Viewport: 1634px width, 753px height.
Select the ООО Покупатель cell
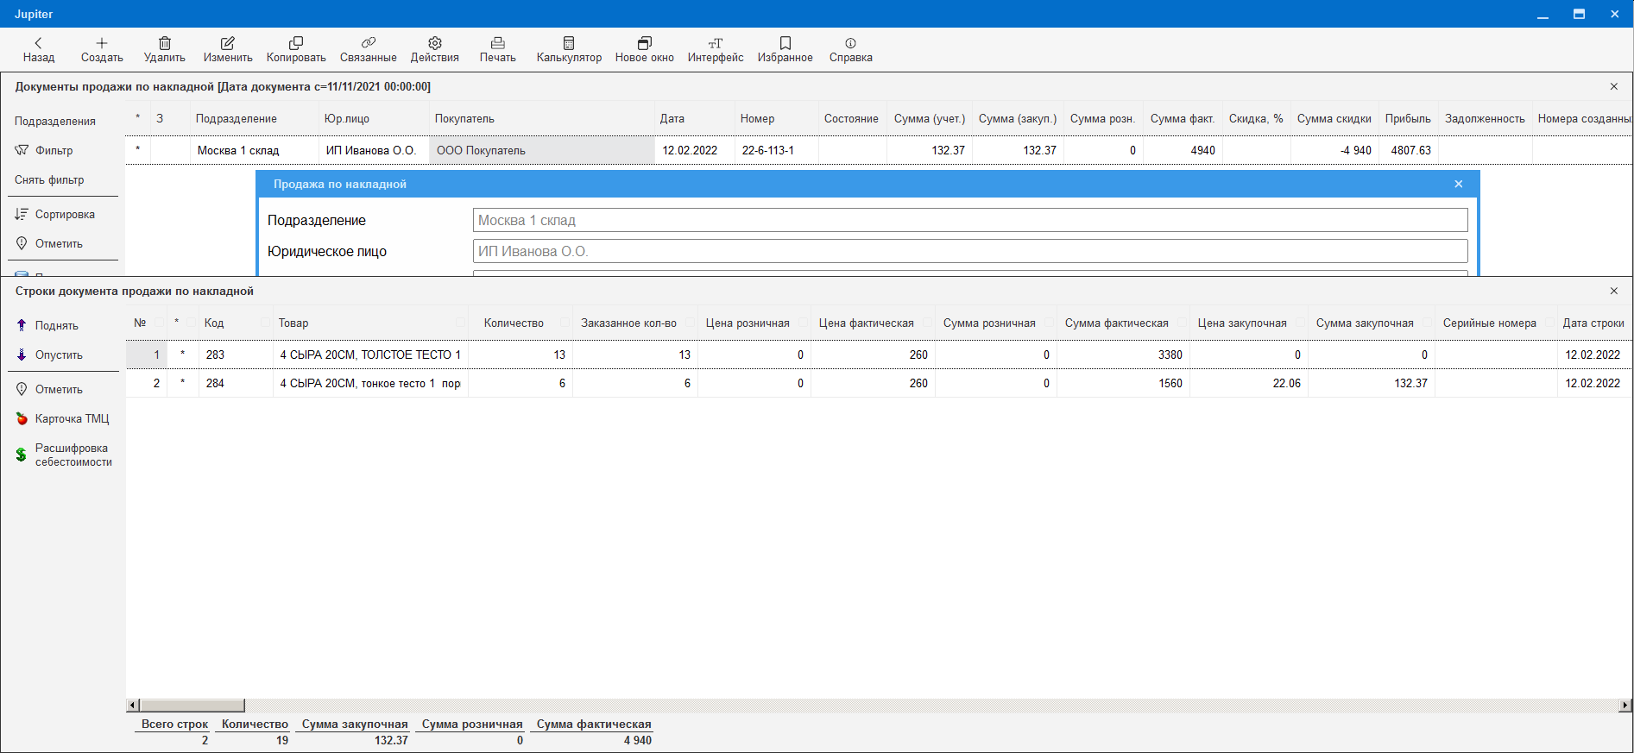coord(542,150)
